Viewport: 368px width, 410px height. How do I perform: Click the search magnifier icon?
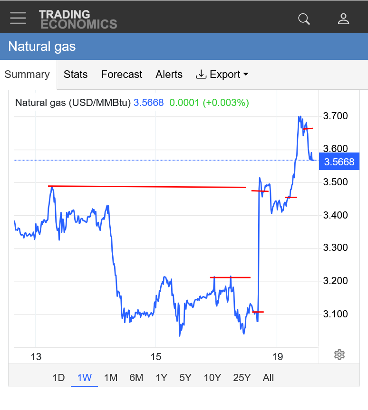(x=304, y=19)
